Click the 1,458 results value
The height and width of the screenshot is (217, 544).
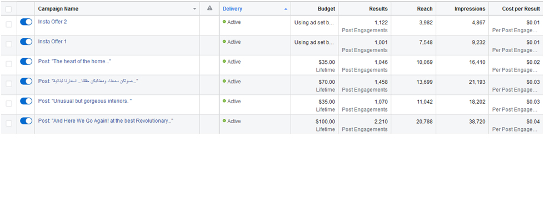click(381, 82)
